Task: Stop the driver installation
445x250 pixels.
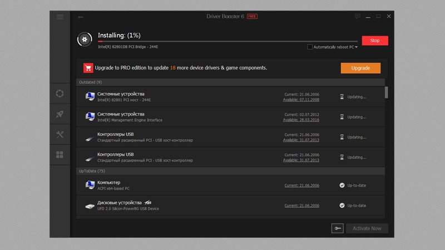Action: coord(375,41)
